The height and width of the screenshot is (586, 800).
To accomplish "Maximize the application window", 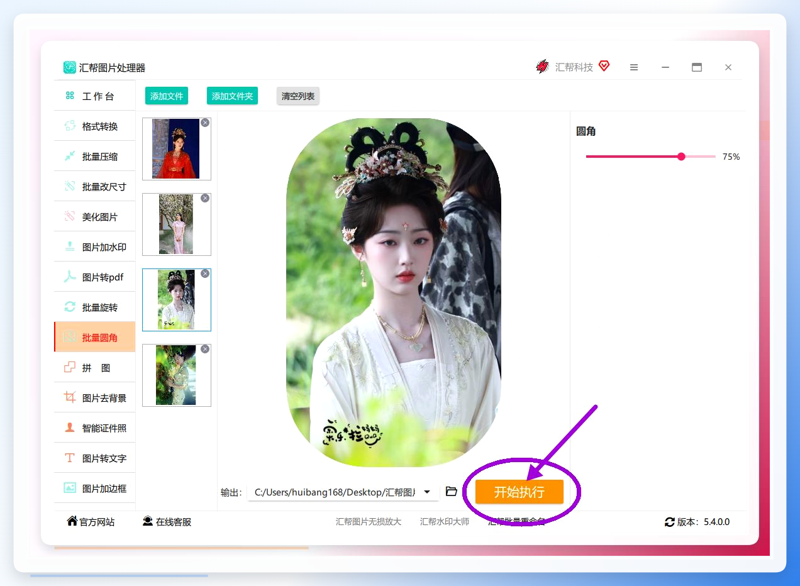I will [x=697, y=67].
